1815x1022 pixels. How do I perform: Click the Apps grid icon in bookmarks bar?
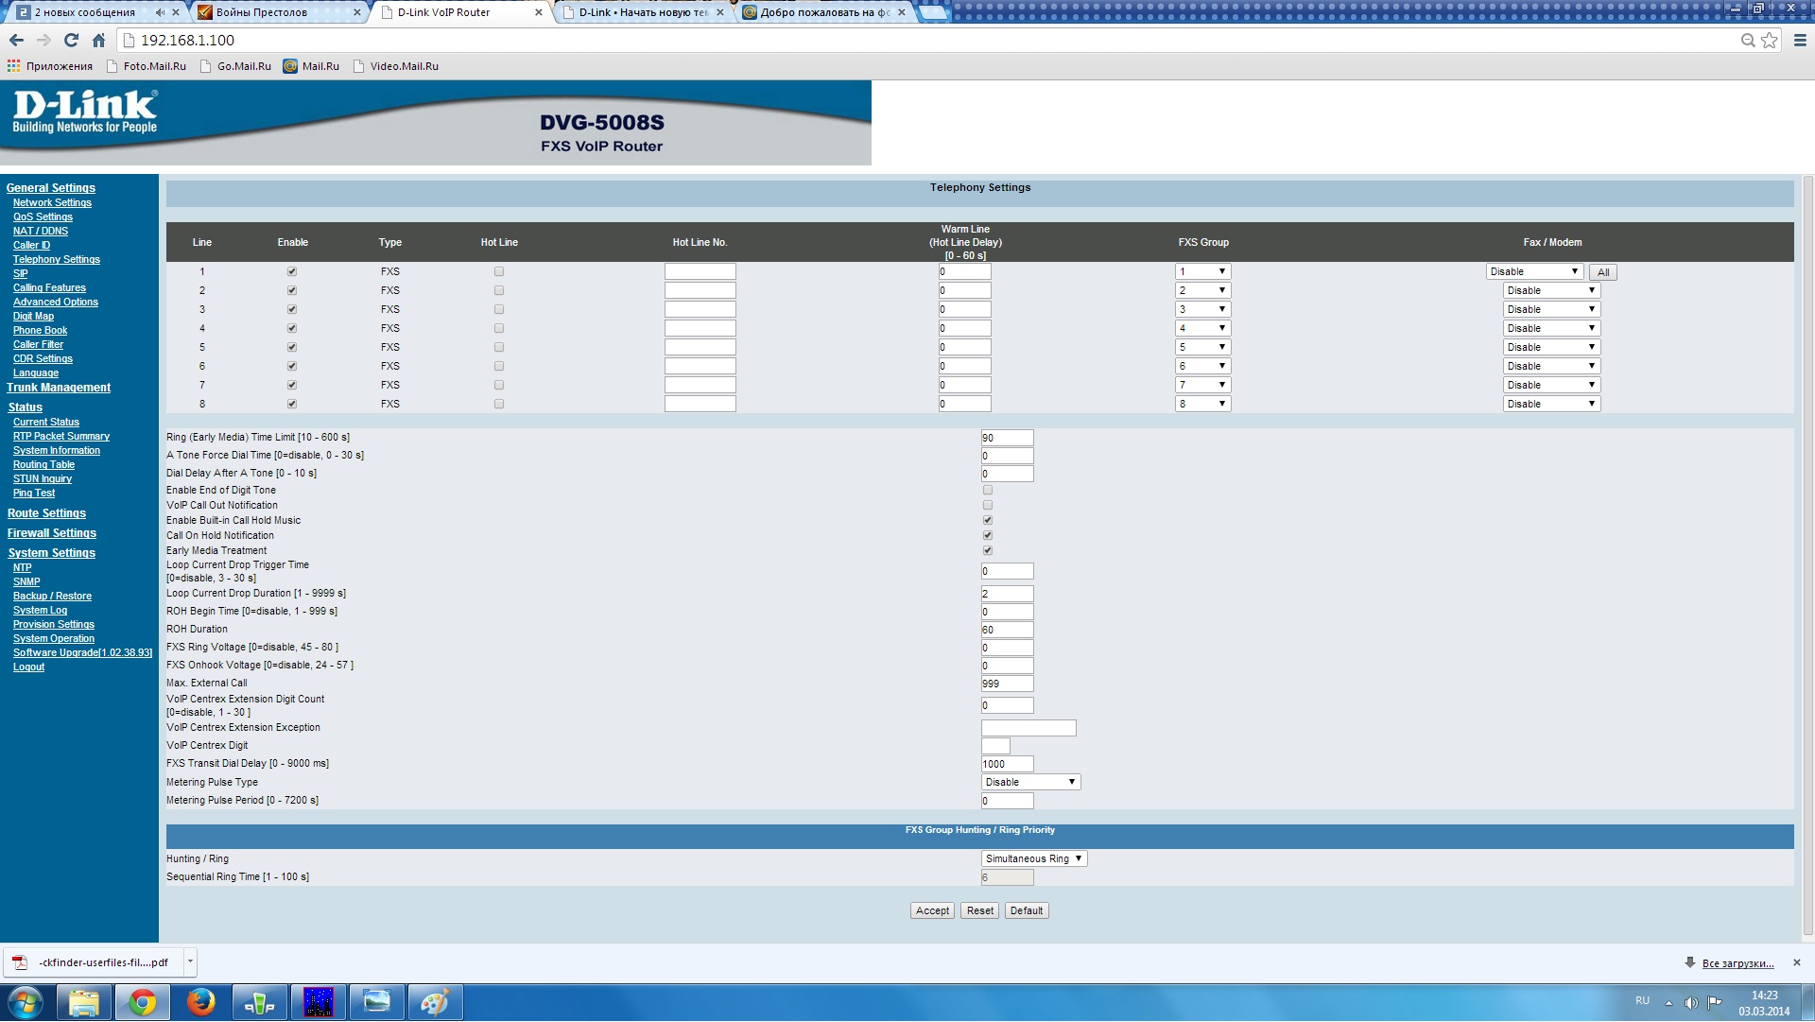13,66
